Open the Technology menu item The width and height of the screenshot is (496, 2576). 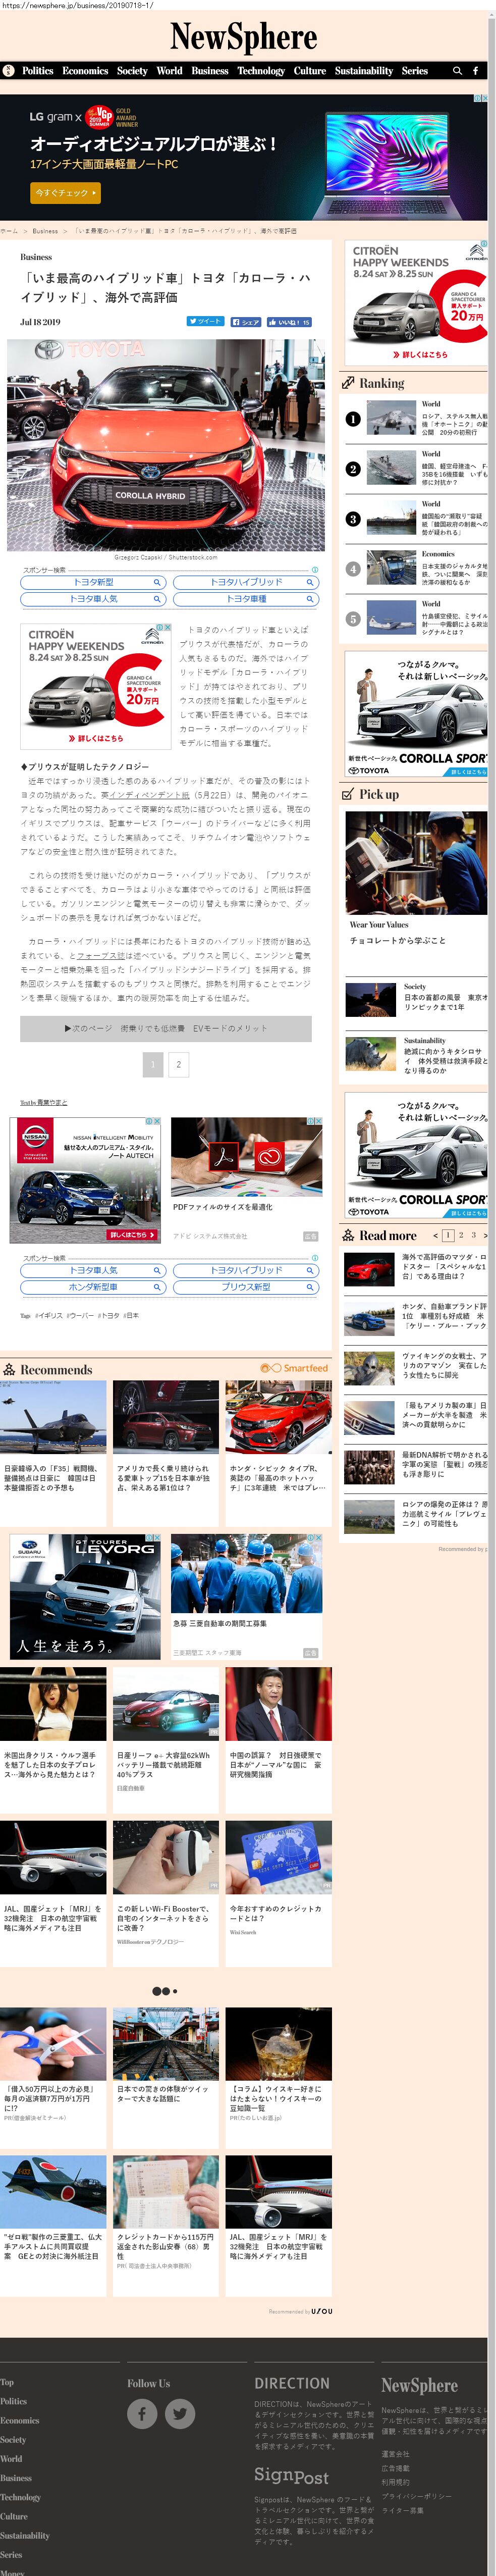(260, 71)
